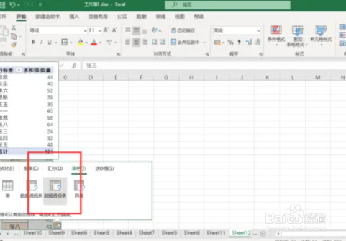Open the View ribbon tab
346x241 pixels.
(180, 17)
